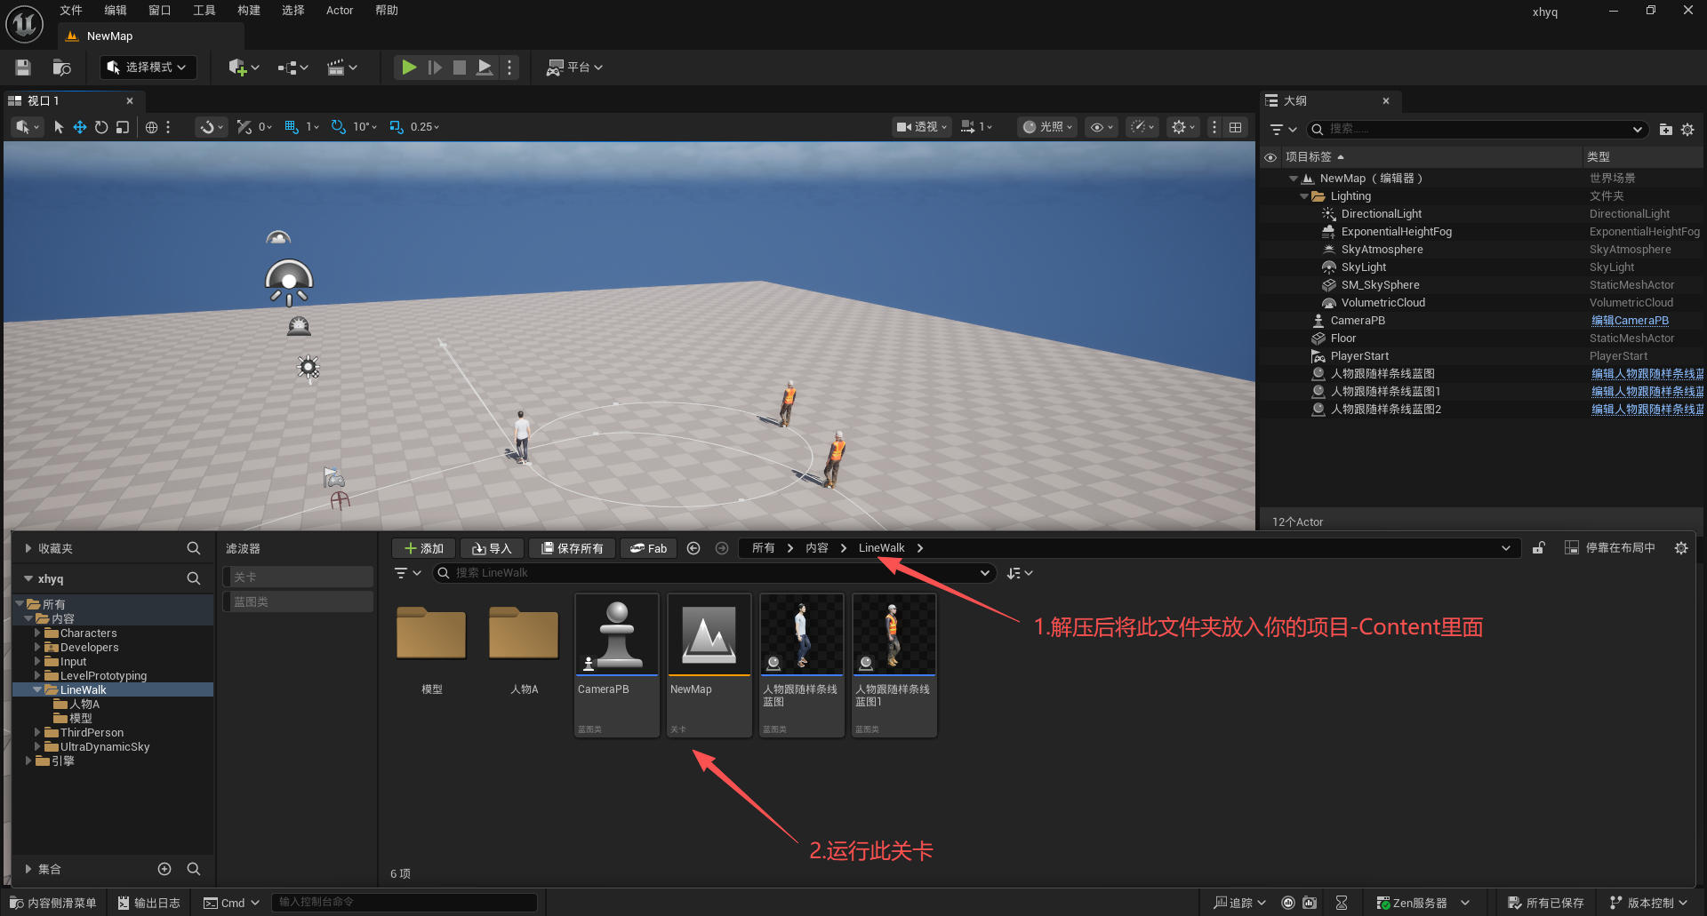Screen dimensions: 1707x916
Task: Select the scale gizmo tool
Action: pos(123,127)
